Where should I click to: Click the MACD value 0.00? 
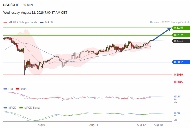point(177,113)
